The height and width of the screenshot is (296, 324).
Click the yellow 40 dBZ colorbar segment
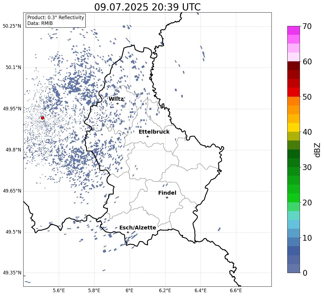click(293, 127)
